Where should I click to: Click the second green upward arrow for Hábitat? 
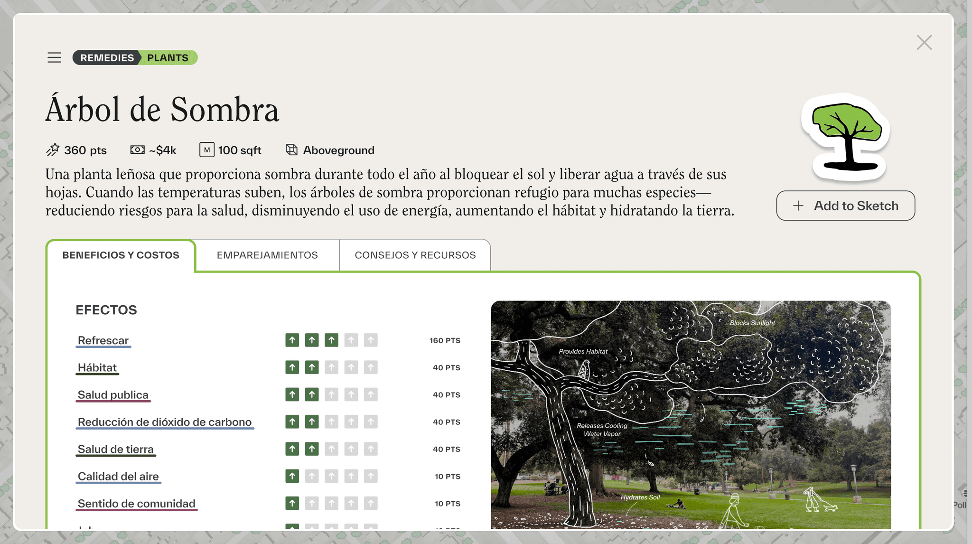tap(312, 367)
